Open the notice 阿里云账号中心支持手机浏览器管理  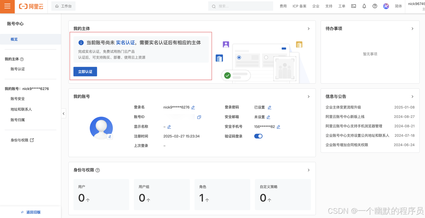tap(354, 126)
